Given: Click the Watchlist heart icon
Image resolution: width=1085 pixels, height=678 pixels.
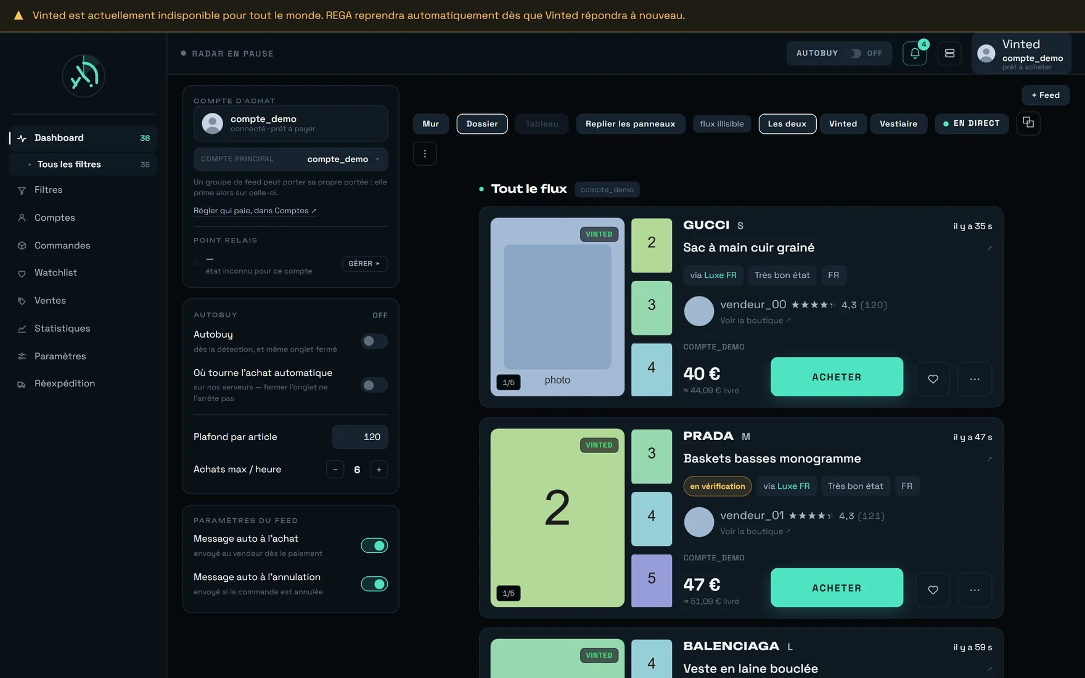Looking at the screenshot, I should coord(22,273).
